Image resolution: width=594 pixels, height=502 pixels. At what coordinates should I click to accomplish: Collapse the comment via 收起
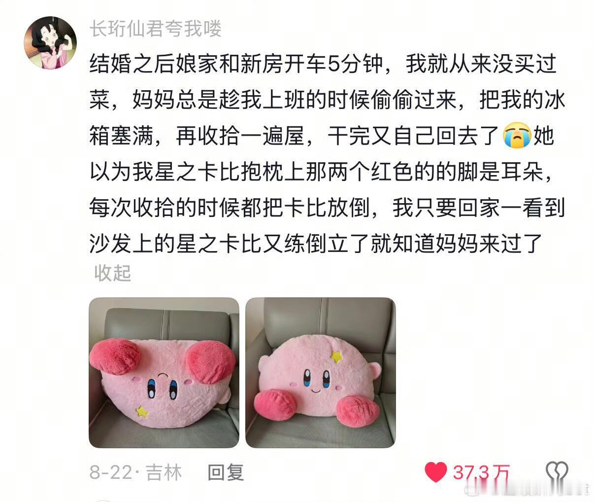pos(113,273)
